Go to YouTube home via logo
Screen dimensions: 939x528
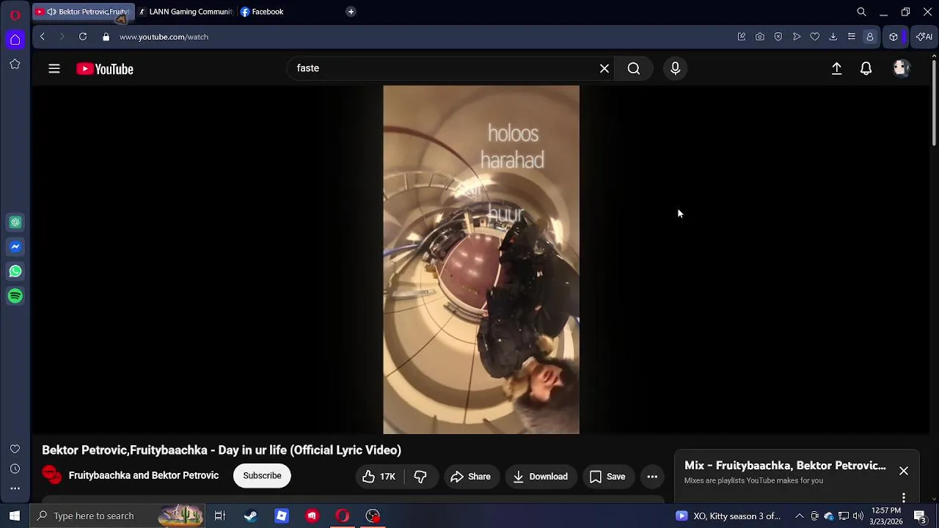click(x=105, y=69)
